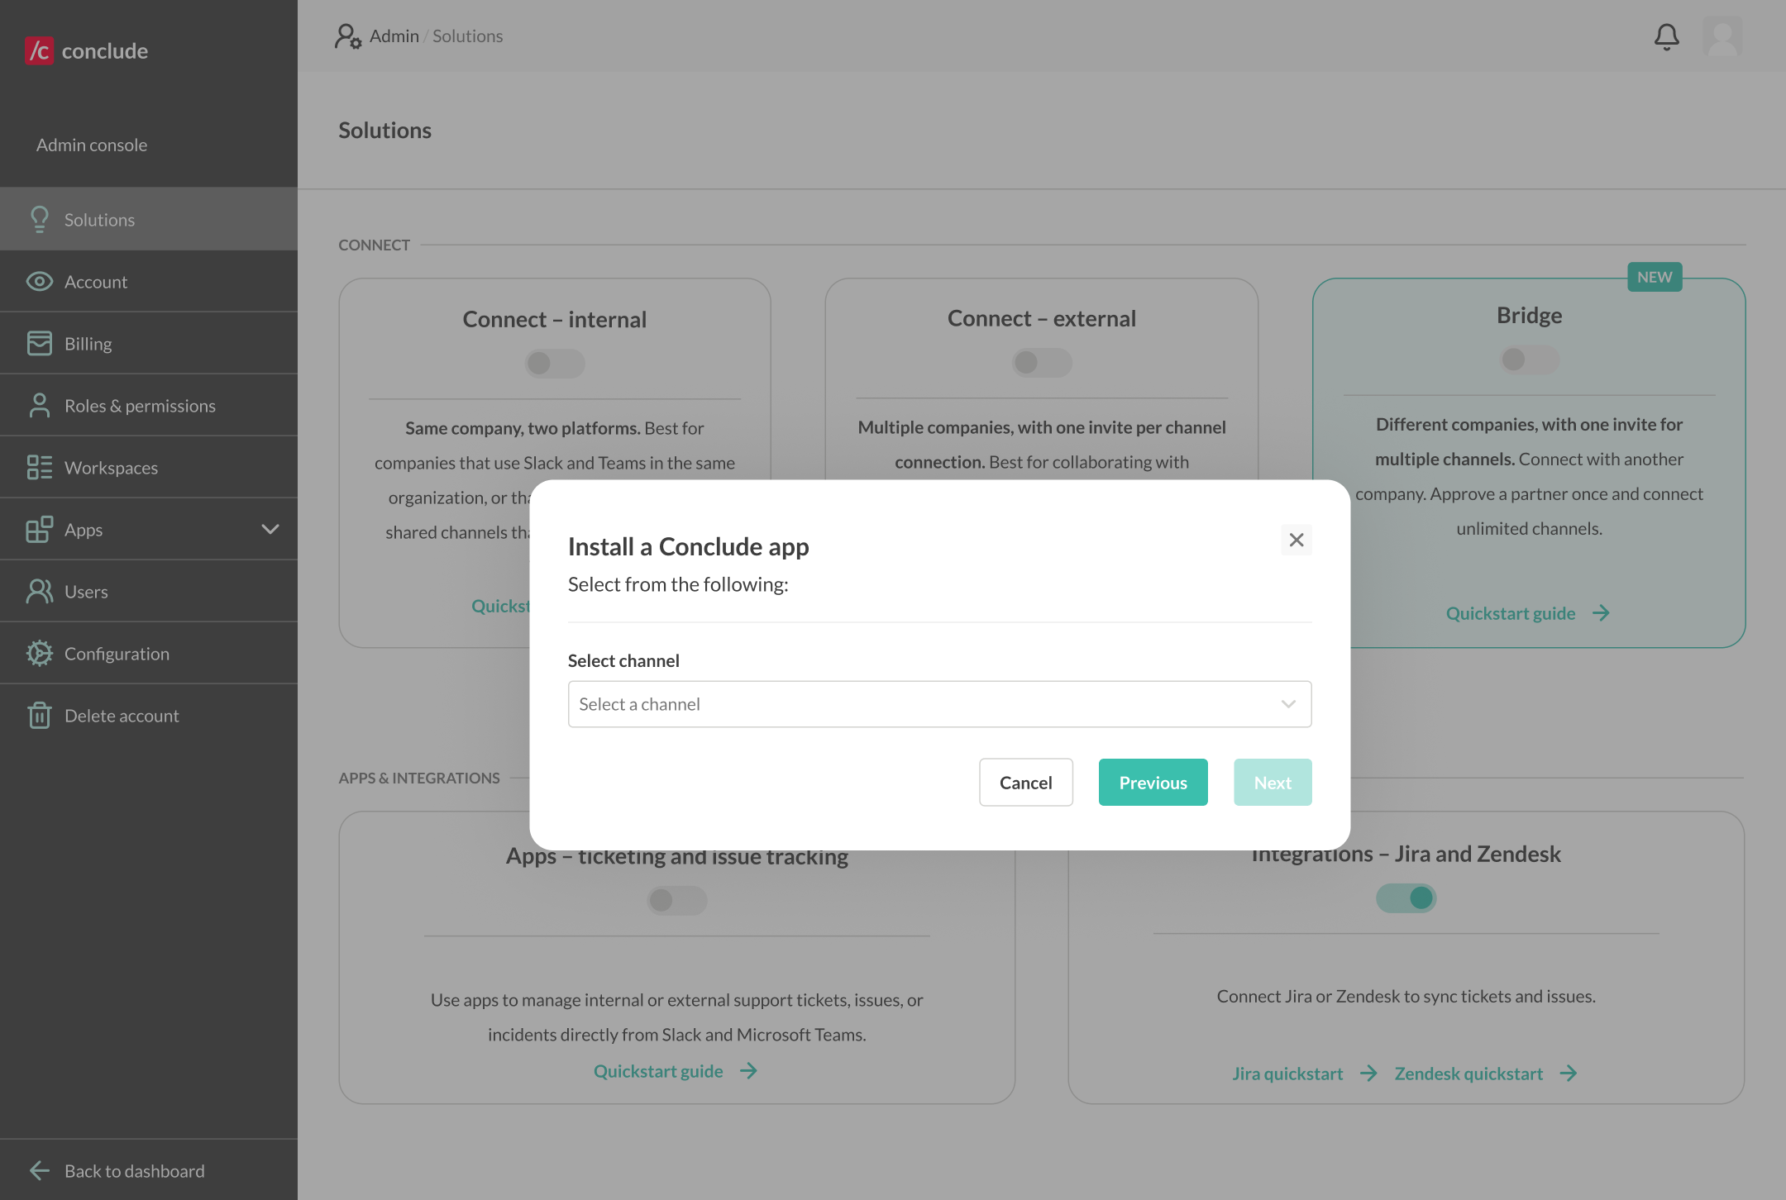The width and height of the screenshot is (1786, 1200).
Task: Open Configuration menu item
Action: coord(149,653)
